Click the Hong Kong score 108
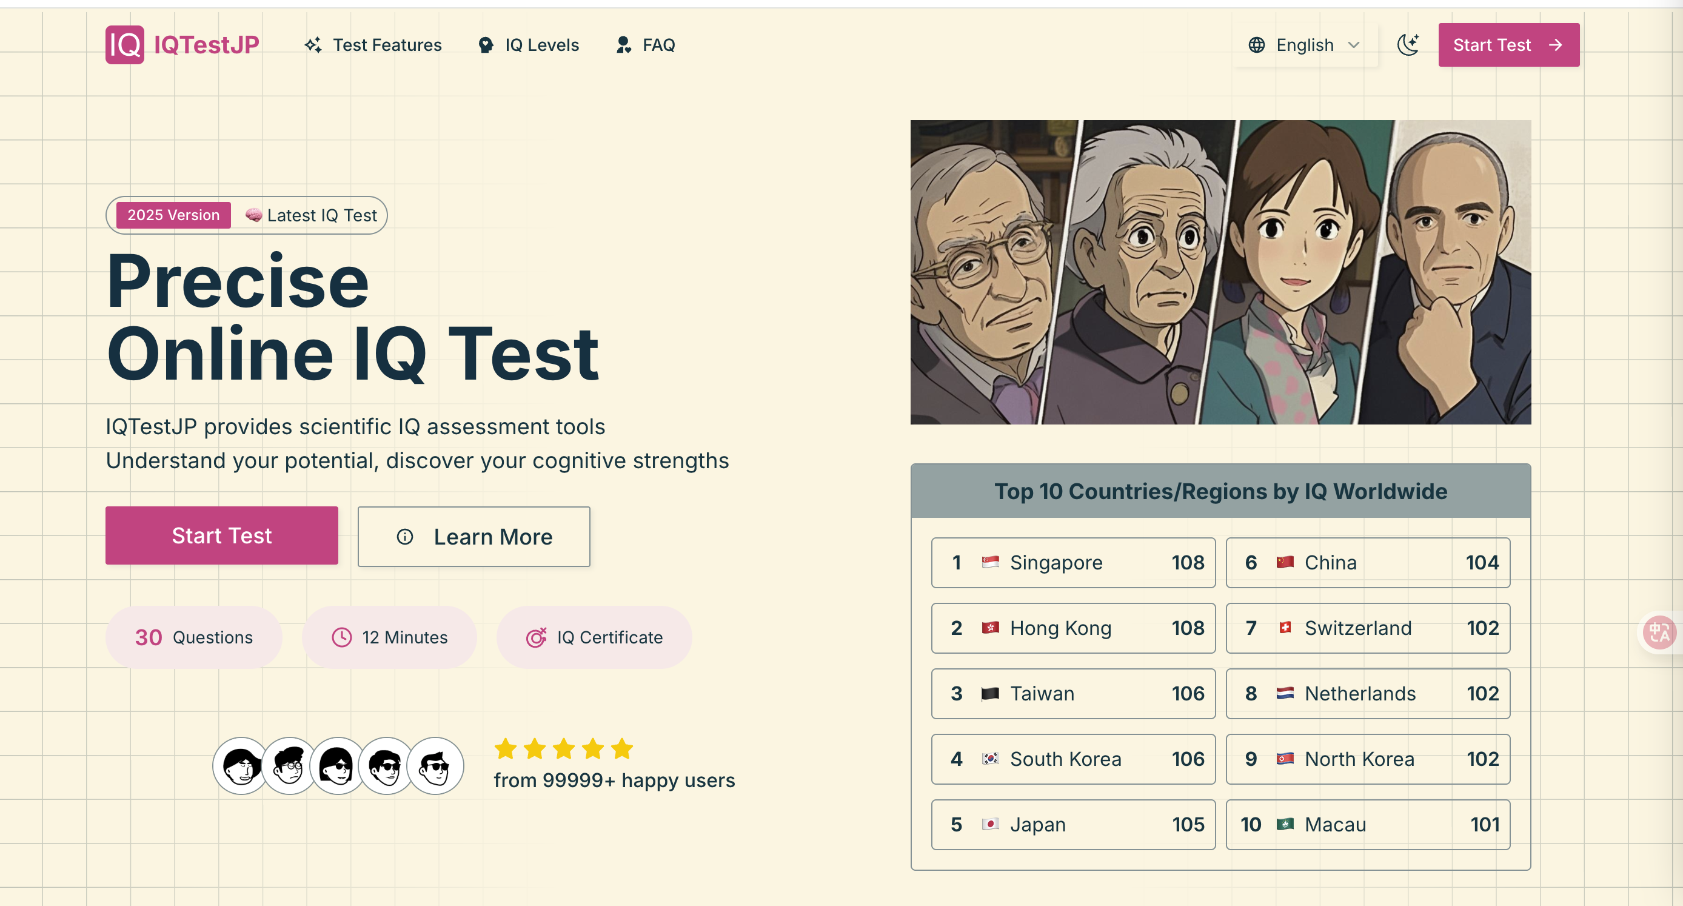Image resolution: width=1683 pixels, height=906 pixels. (x=1188, y=628)
